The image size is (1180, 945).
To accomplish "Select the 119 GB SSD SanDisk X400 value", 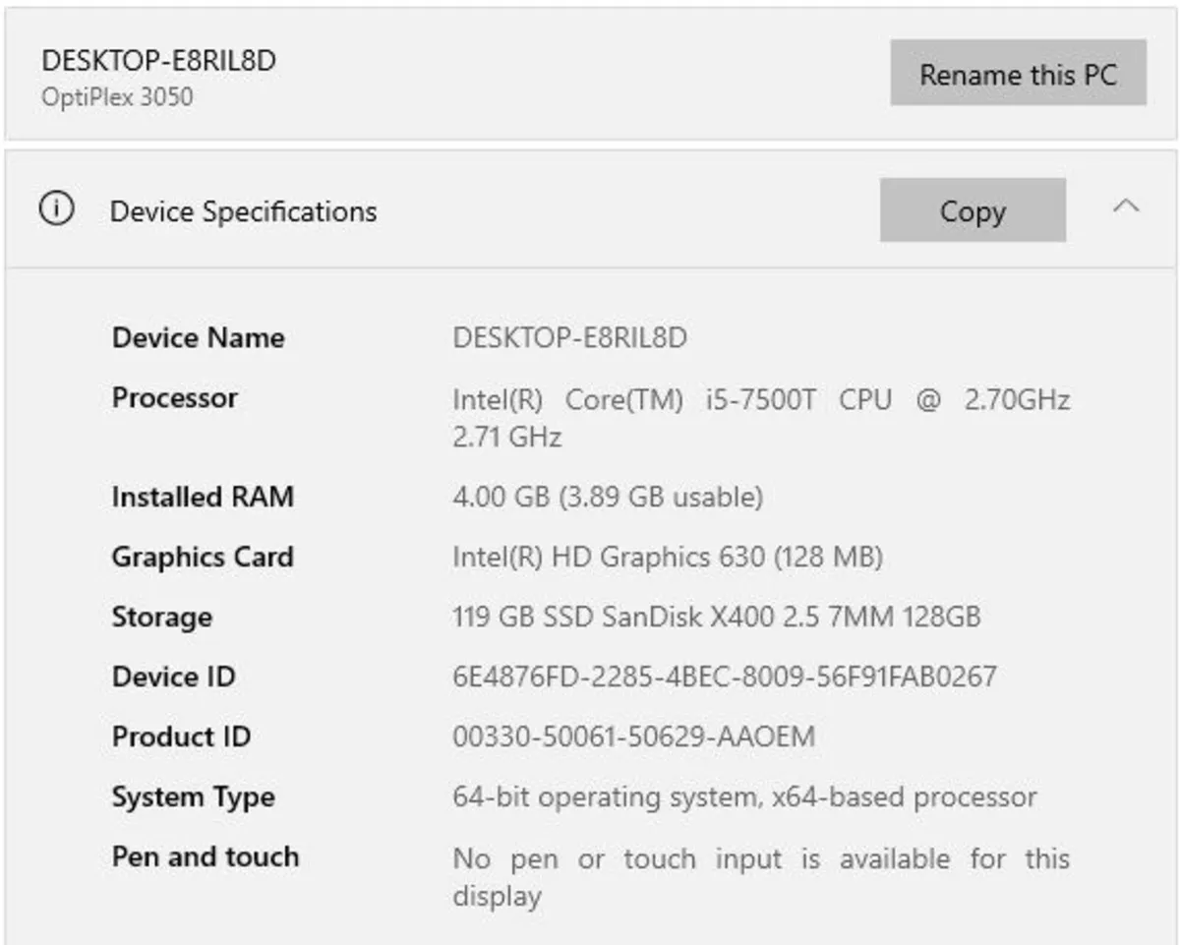I will coord(717,618).
